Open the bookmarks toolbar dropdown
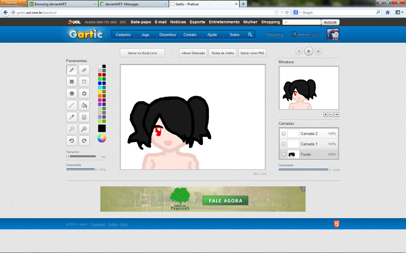The image size is (406, 253). [399, 12]
